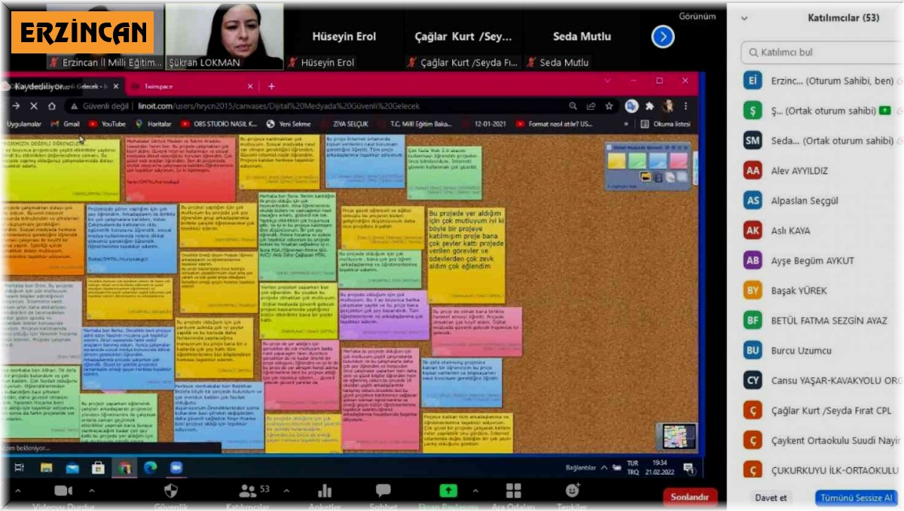
Task: Toggle the highlight new checkbox in Linoit palette
Action: 607,185
